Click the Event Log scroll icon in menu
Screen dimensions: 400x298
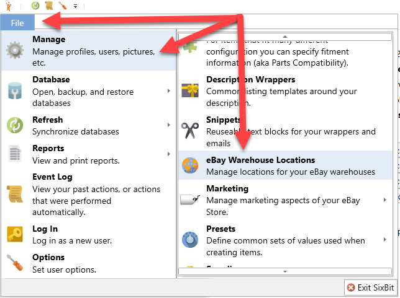point(15,194)
